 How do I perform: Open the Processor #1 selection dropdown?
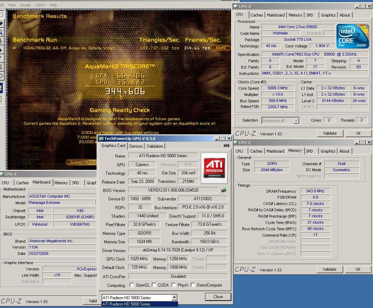point(296,121)
